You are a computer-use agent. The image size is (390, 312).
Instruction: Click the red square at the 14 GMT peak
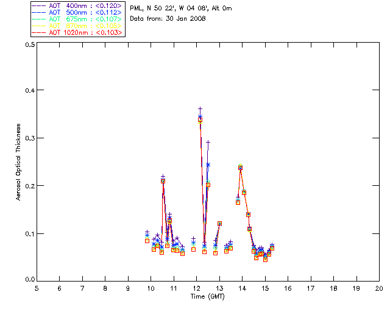coord(240,168)
